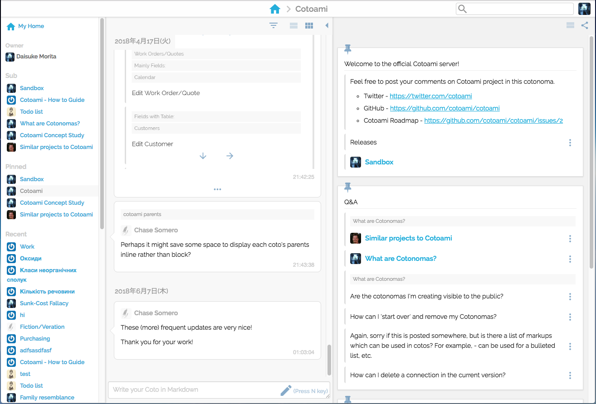The height and width of the screenshot is (404, 596).
Task: Open Purchasing cotonoma in Recent
Action: (x=35, y=338)
